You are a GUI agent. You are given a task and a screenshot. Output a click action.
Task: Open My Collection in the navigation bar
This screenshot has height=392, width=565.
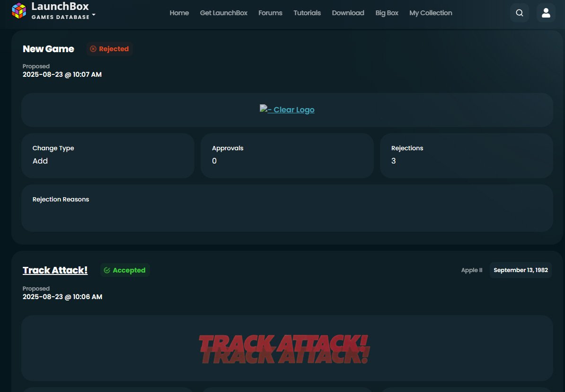click(x=431, y=13)
